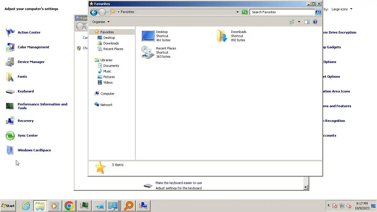Go back using the blue Back arrow
The image size is (377, 212).
point(94,12)
